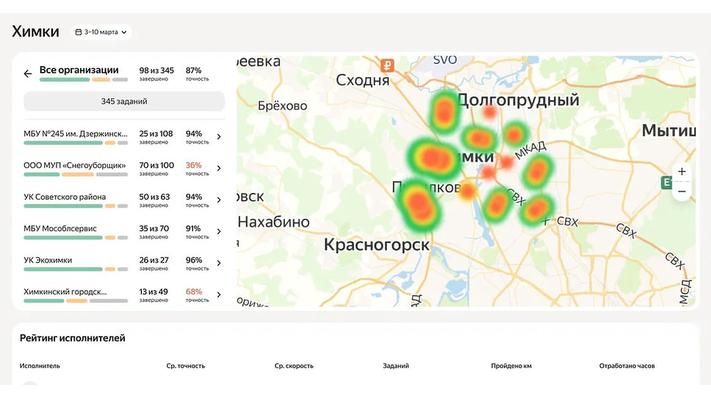Expand Химкинский городск... row chevron

point(219,295)
